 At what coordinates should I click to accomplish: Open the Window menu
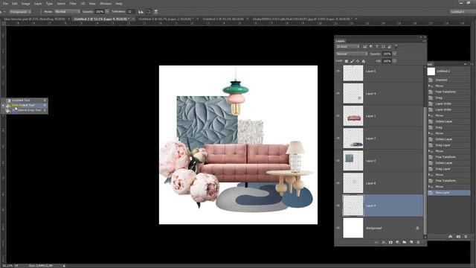coord(106,4)
